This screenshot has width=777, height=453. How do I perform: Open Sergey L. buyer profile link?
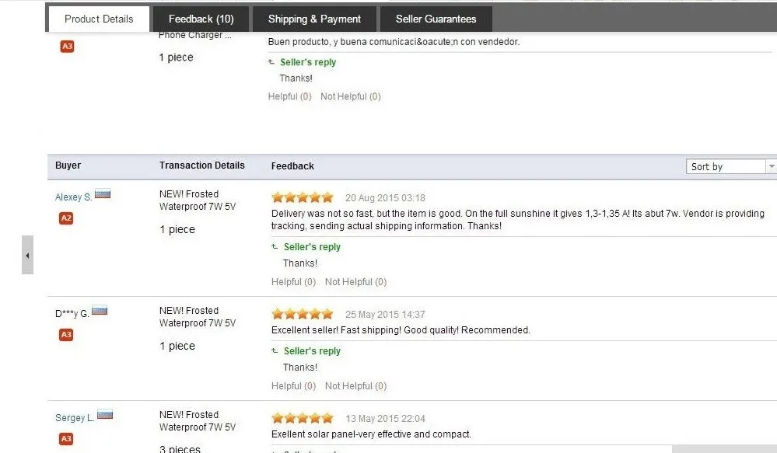(x=75, y=417)
